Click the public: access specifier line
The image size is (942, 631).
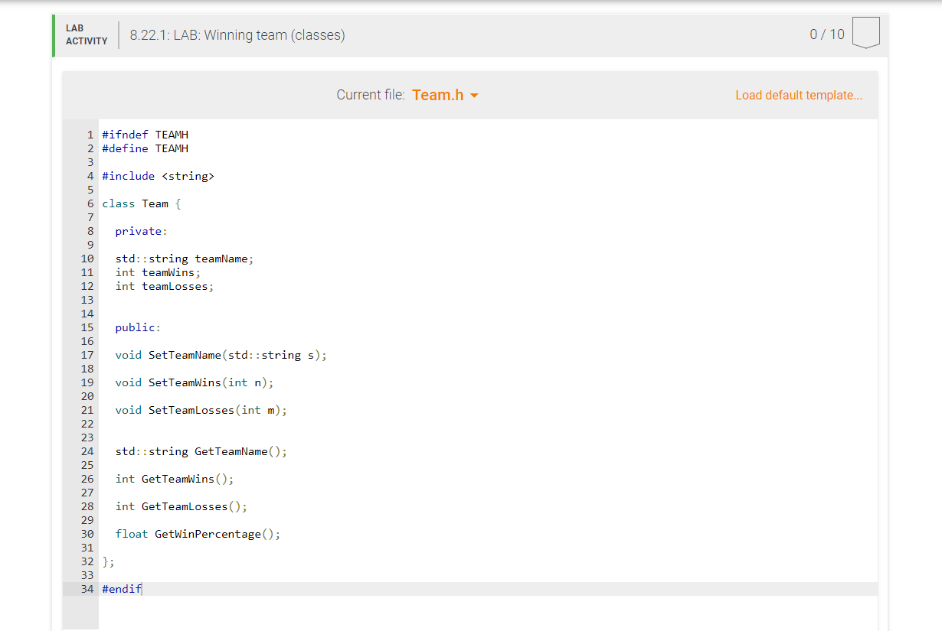[136, 327]
